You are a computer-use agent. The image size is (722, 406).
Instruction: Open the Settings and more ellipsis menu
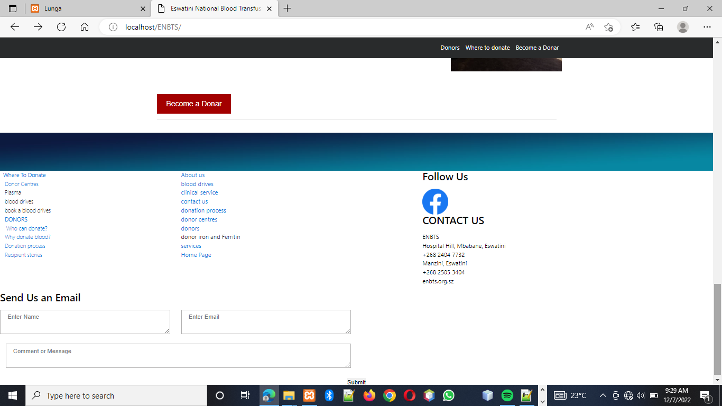click(707, 27)
